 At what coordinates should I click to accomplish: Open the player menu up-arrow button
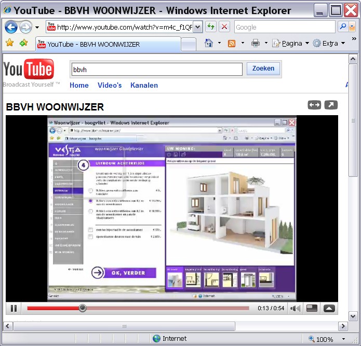point(329,308)
